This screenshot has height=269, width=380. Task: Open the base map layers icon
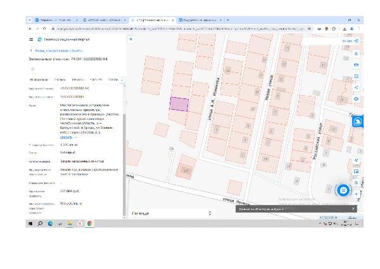tap(356, 65)
